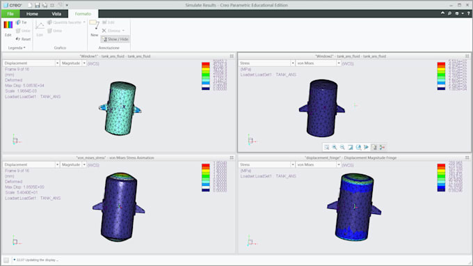Click the view orientation arrow icon

[x=366, y=147]
